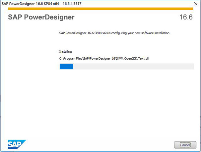Close the installer window
Viewport: 201px width, 152px height.
click(196, 4)
